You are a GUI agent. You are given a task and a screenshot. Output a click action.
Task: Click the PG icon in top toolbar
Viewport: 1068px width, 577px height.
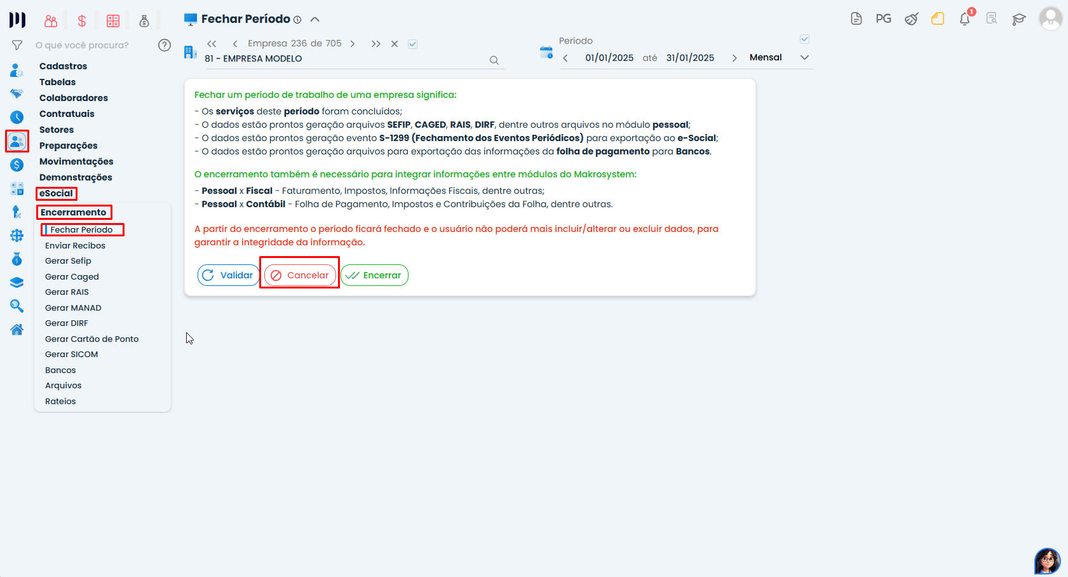pos(884,19)
